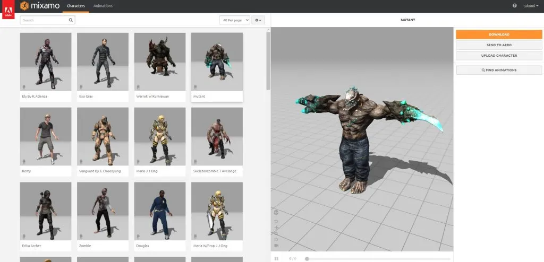The height and width of the screenshot is (262, 544).
Task: Pause the animation playback
Action: coord(276,258)
